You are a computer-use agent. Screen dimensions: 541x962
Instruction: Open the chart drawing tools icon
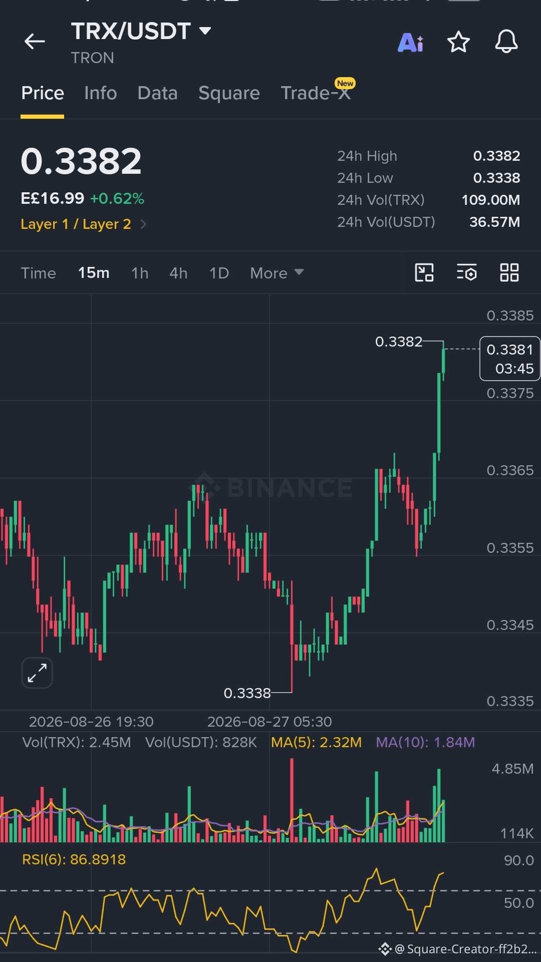click(425, 273)
